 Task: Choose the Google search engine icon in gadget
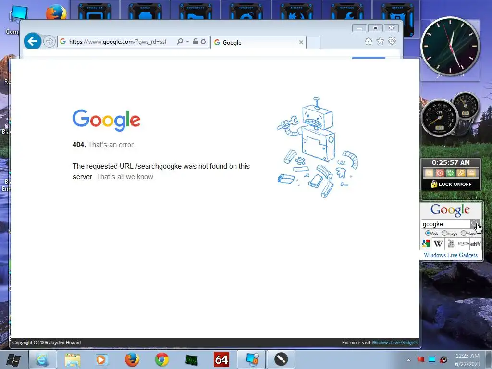coord(426,244)
